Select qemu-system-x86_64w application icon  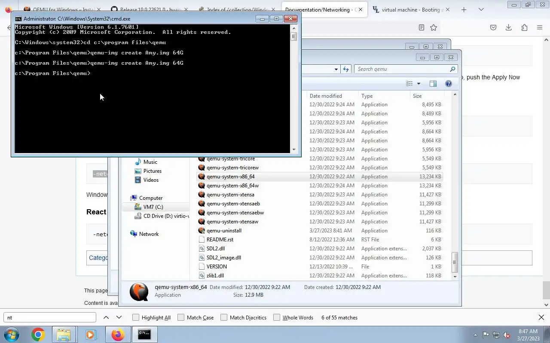(202, 186)
